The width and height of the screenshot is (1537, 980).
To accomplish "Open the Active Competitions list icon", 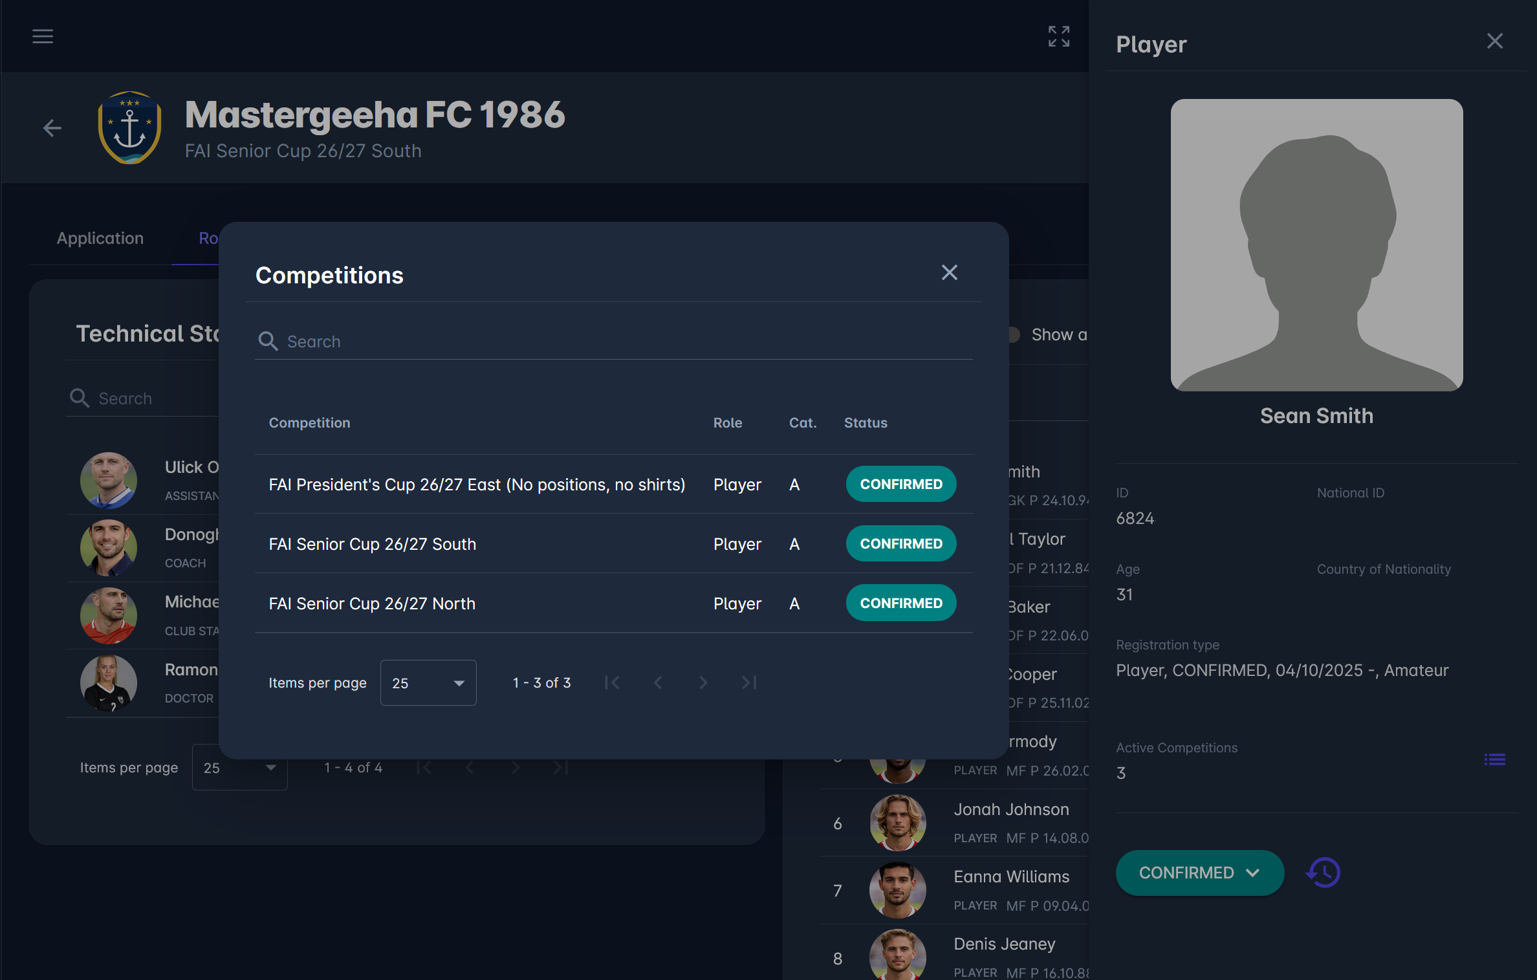I will pyautogui.click(x=1494, y=759).
